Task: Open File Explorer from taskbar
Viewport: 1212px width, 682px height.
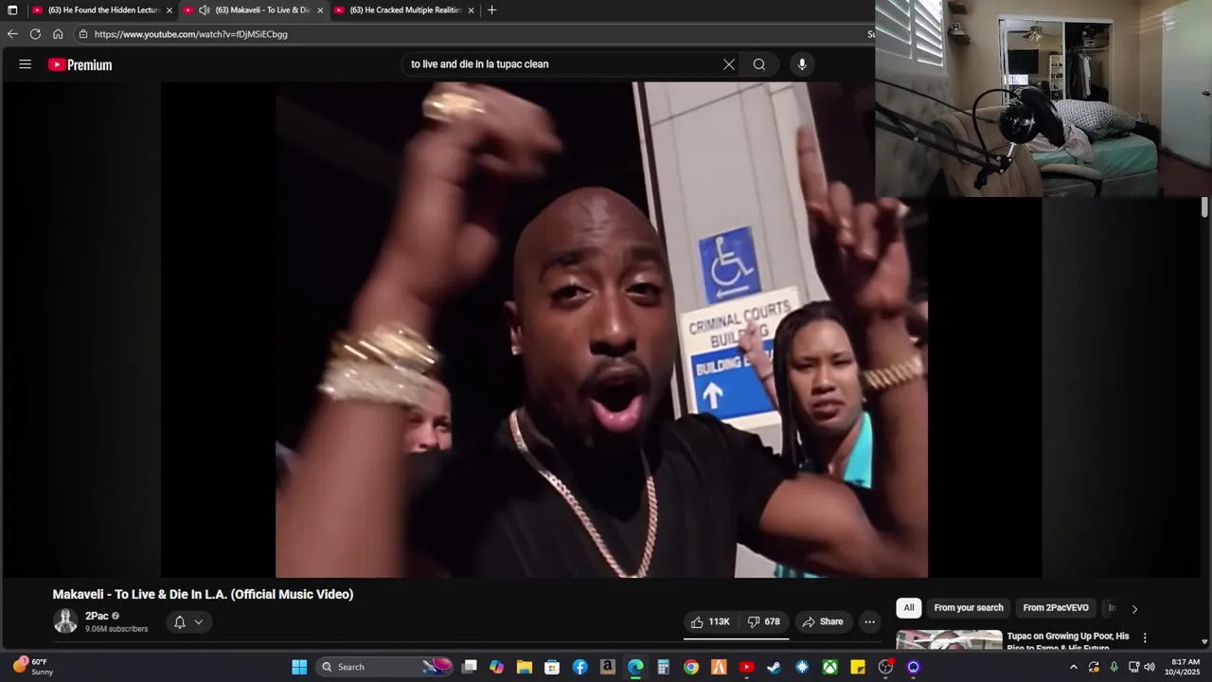Action: 525,667
